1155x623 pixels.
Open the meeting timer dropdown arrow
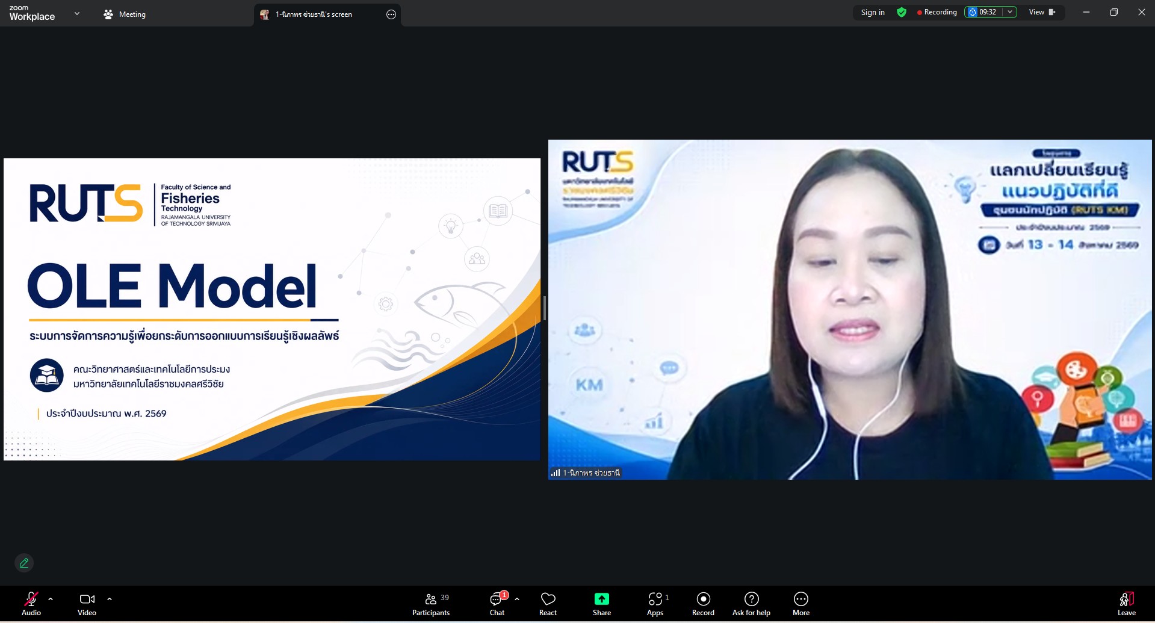click(1010, 12)
